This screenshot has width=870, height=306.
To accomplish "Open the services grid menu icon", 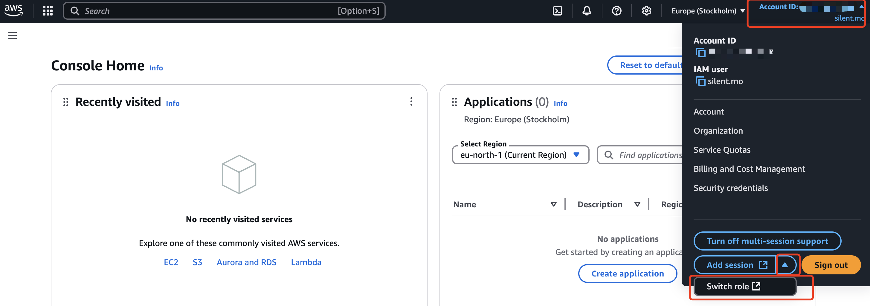I will tap(48, 11).
